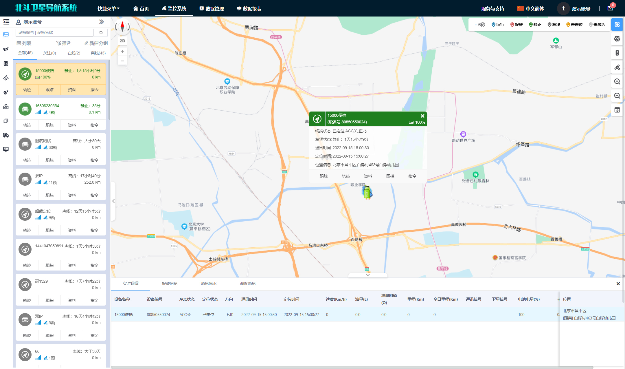Click the user avatar 't' icon
The image size is (625, 369).
pyautogui.click(x=563, y=8)
